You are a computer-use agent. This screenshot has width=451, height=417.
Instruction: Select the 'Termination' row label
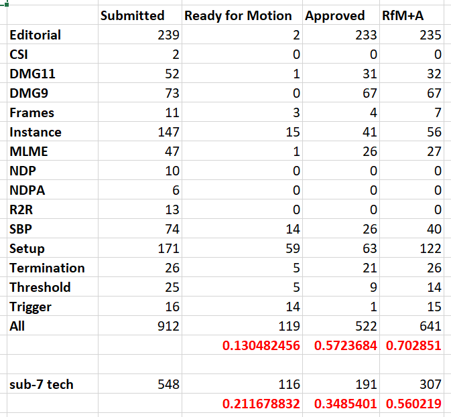click(x=53, y=267)
